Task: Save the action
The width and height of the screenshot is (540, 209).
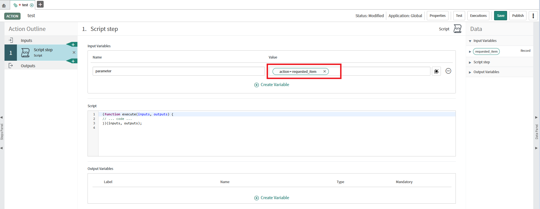Action: click(x=501, y=16)
